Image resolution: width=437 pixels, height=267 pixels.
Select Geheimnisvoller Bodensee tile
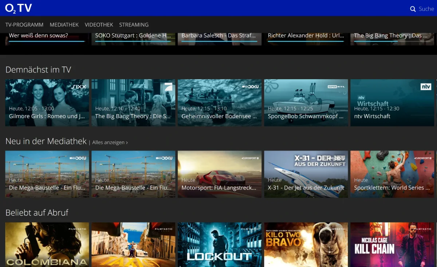click(x=220, y=103)
